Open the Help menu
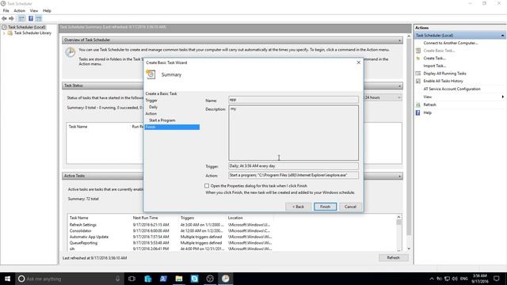Viewport: 507px width, 285px height. (47, 10)
